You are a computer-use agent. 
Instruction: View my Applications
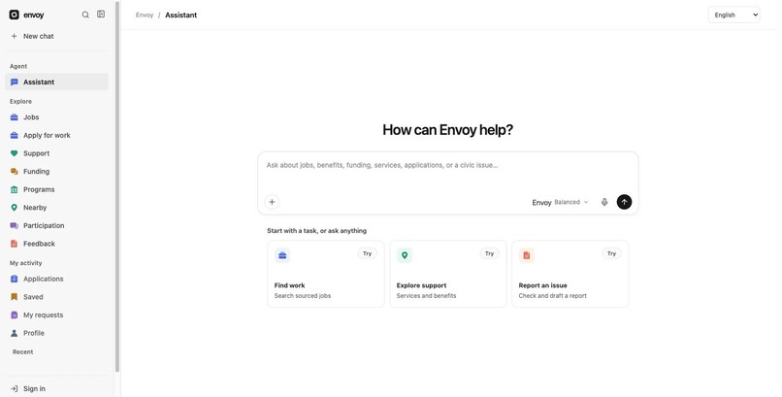57,279
